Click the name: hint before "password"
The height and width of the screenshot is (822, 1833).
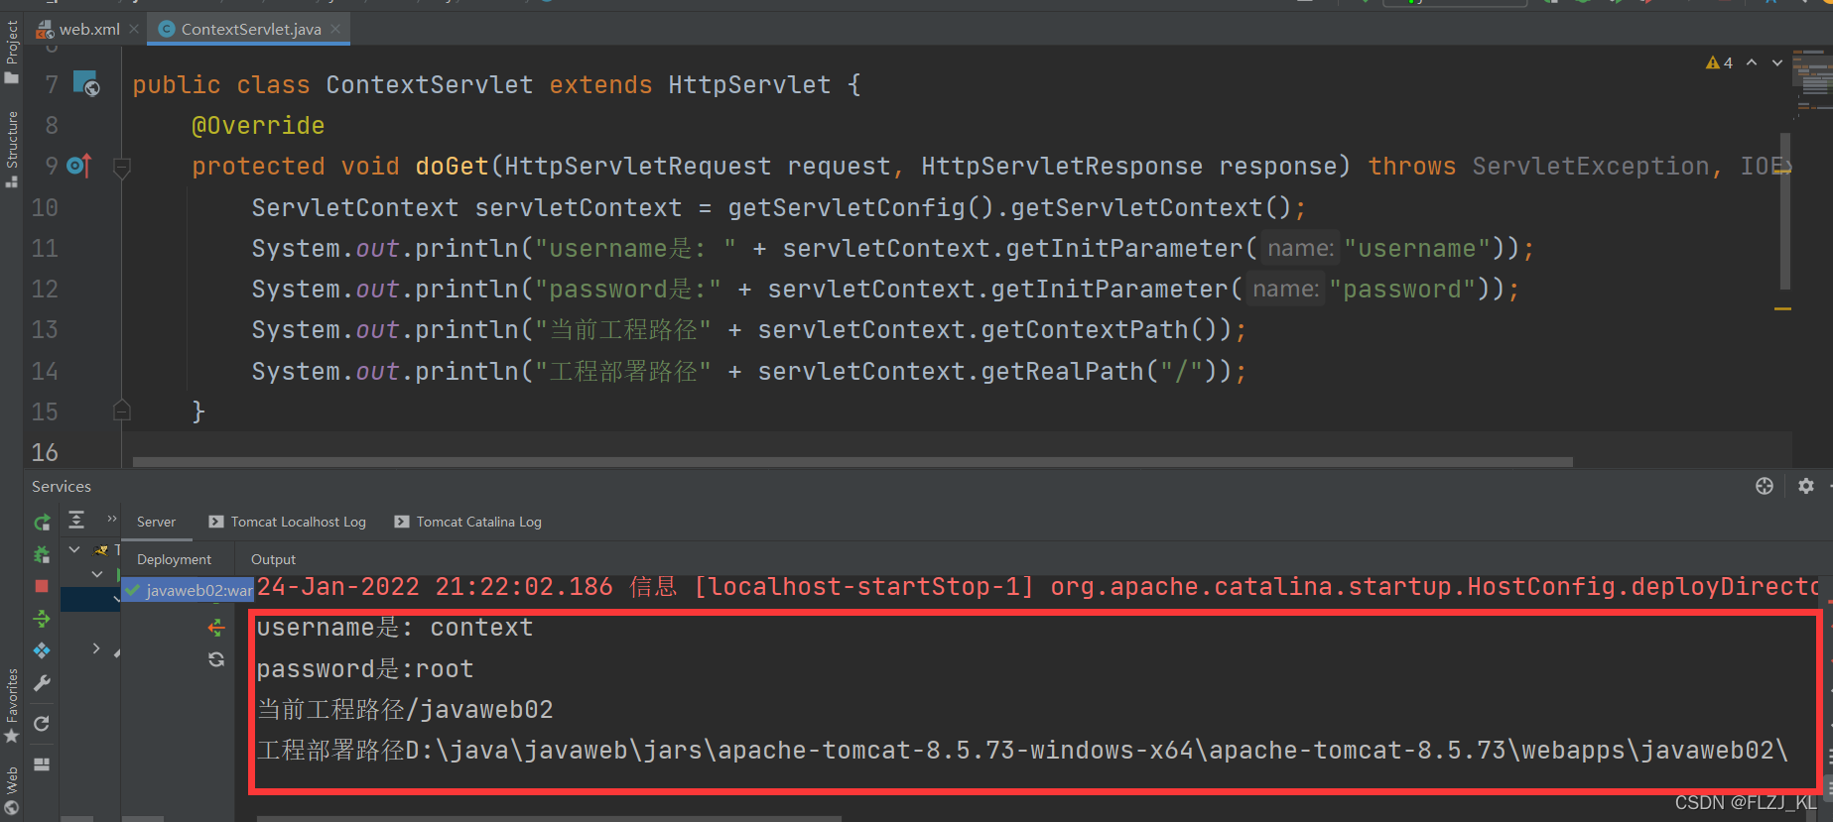click(x=1285, y=290)
